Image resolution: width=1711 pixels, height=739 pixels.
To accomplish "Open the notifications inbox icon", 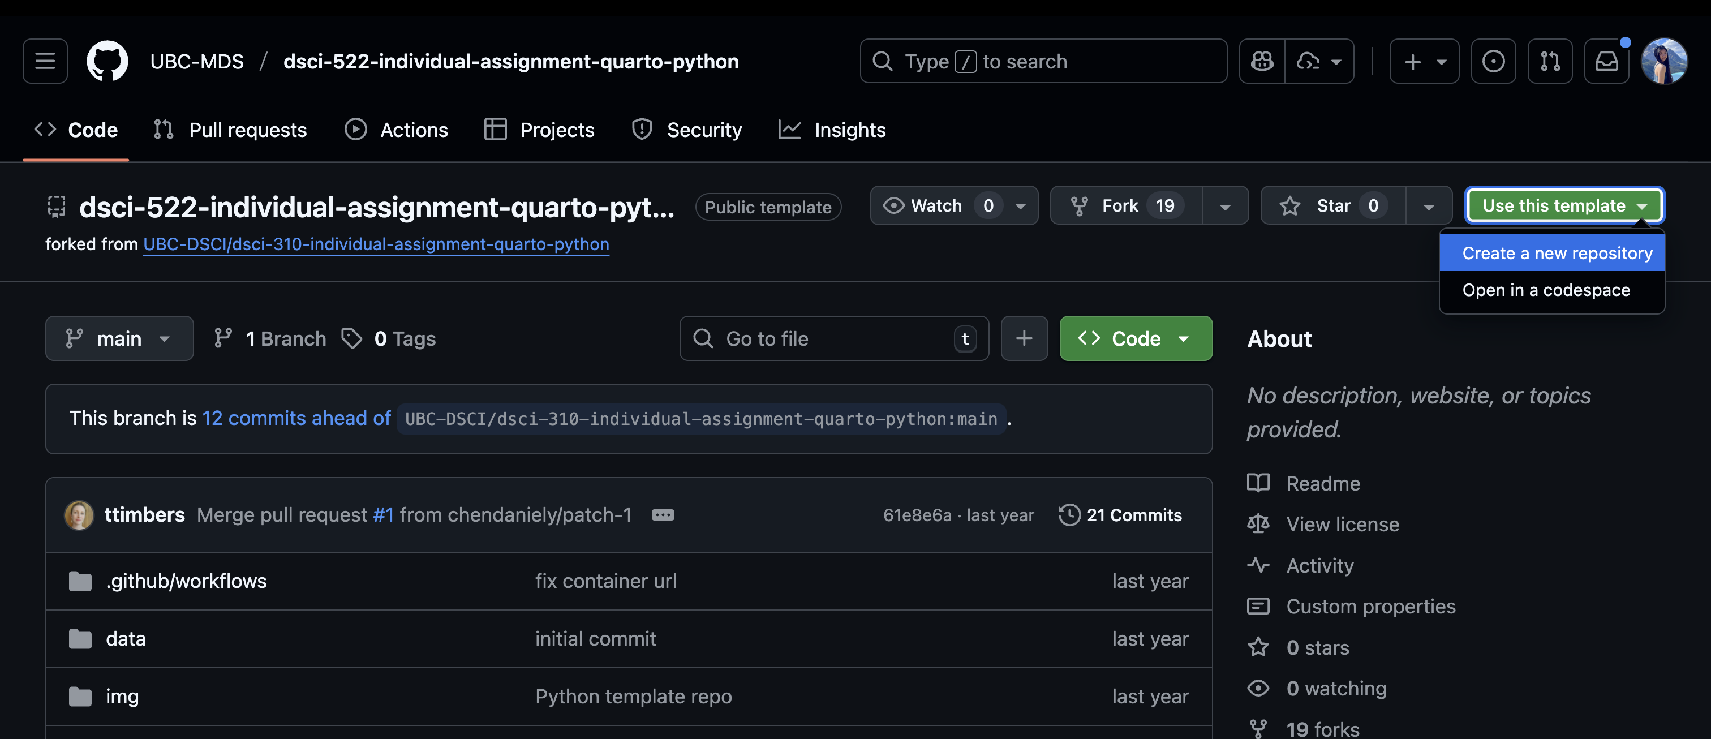I will click(x=1606, y=61).
